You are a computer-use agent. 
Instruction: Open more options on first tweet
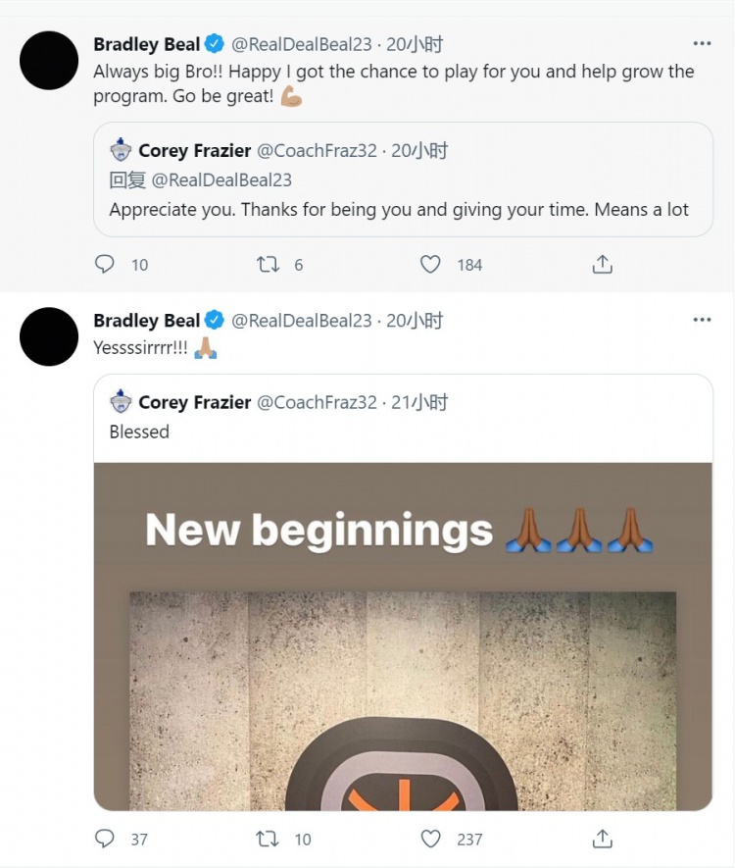[702, 44]
